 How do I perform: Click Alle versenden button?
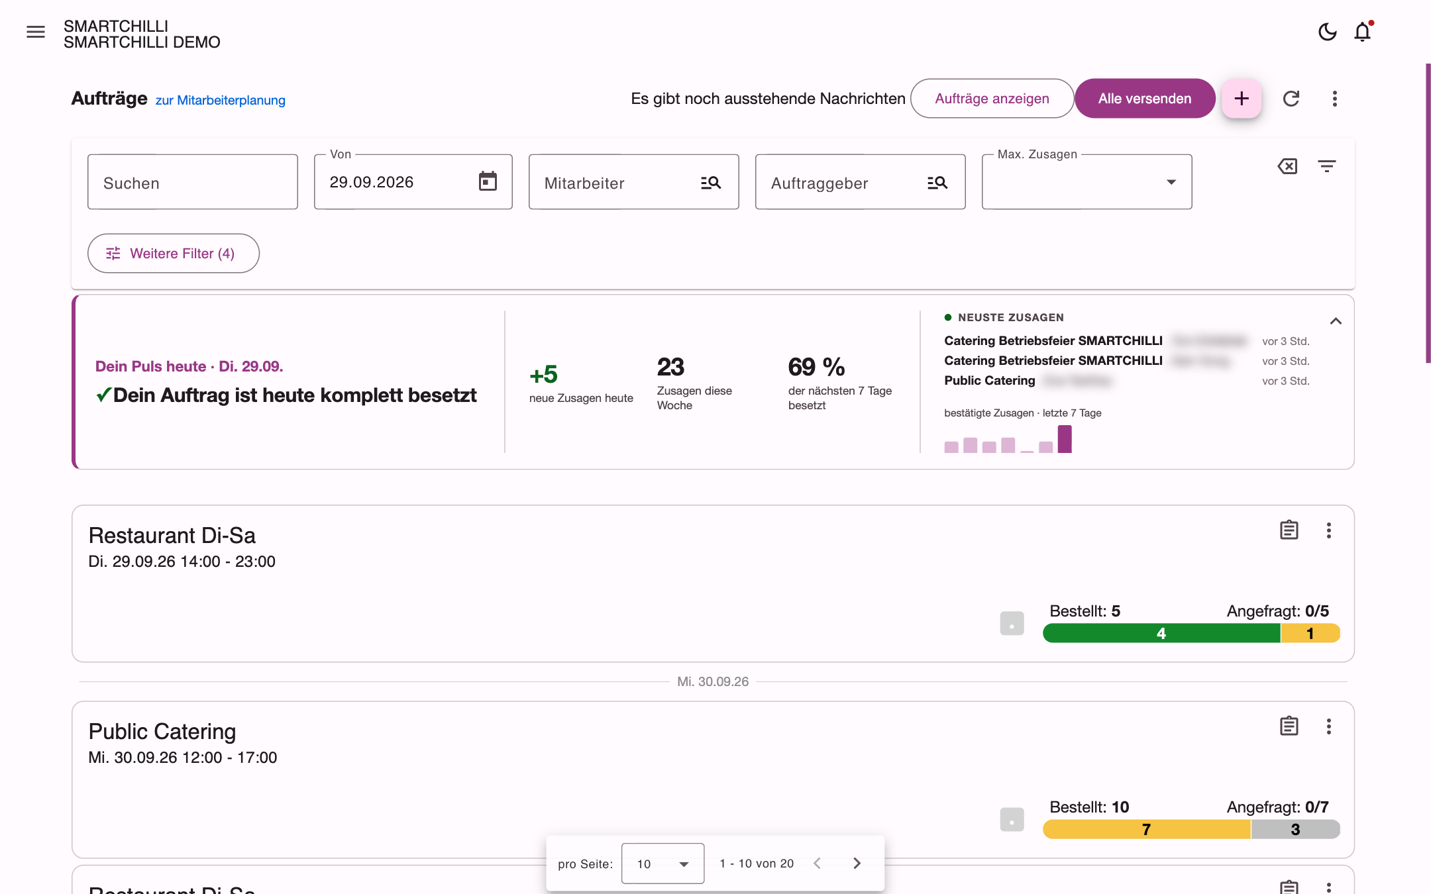pyautogui.click(x=1145, y=99)
